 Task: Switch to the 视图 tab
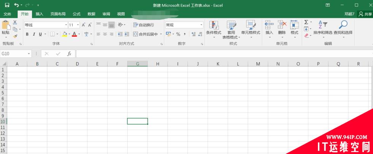point(121,14)
